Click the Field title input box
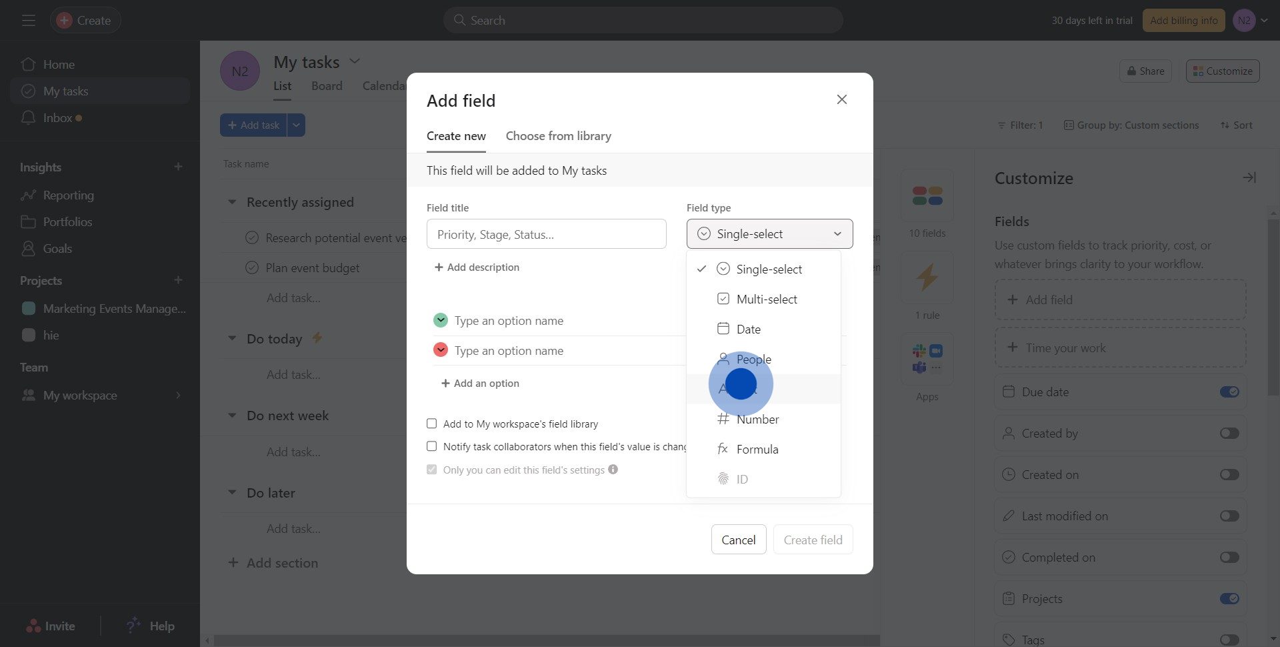This screenshot has height=647, width=1280. pos(546,234)
